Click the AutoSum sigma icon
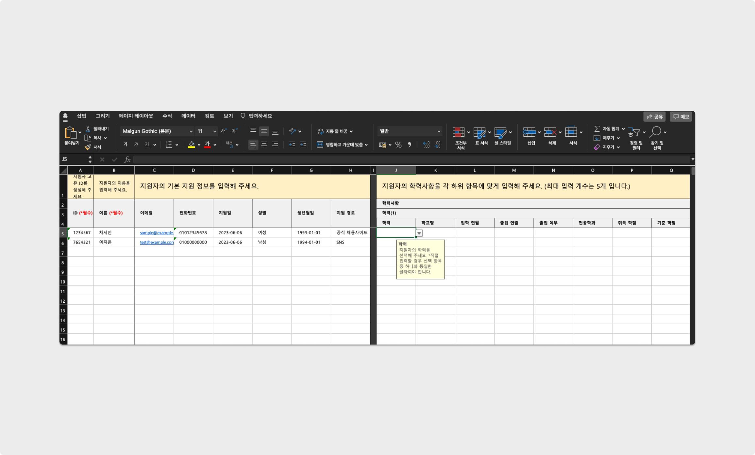The image size is (755, 455). click(597, 129)
